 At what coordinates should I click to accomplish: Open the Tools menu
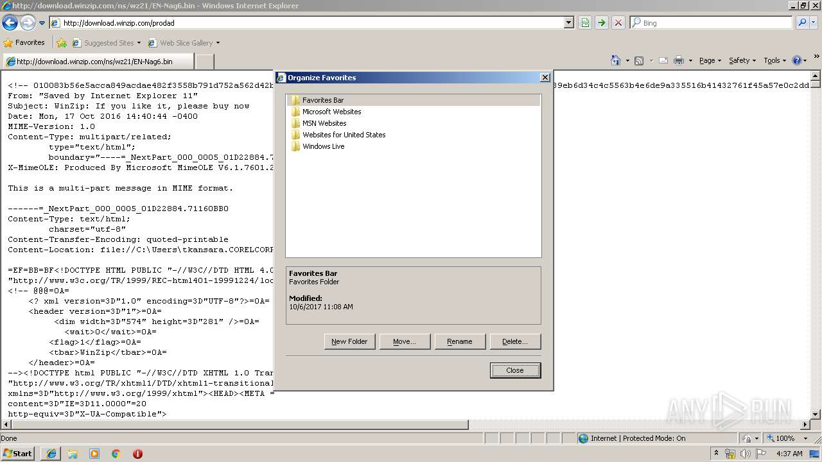775,60
